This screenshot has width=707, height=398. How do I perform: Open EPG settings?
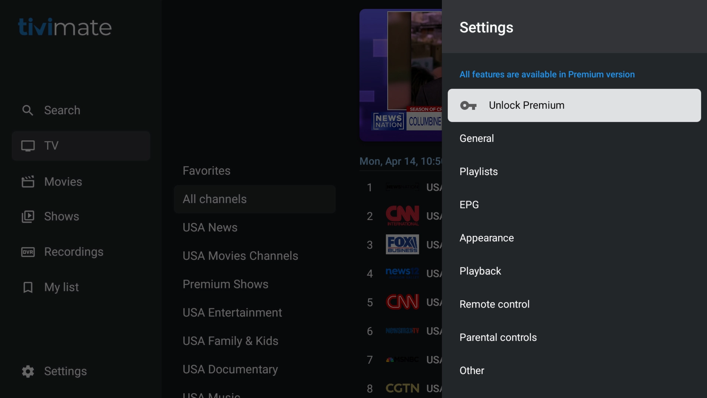(x=574, y=205)
